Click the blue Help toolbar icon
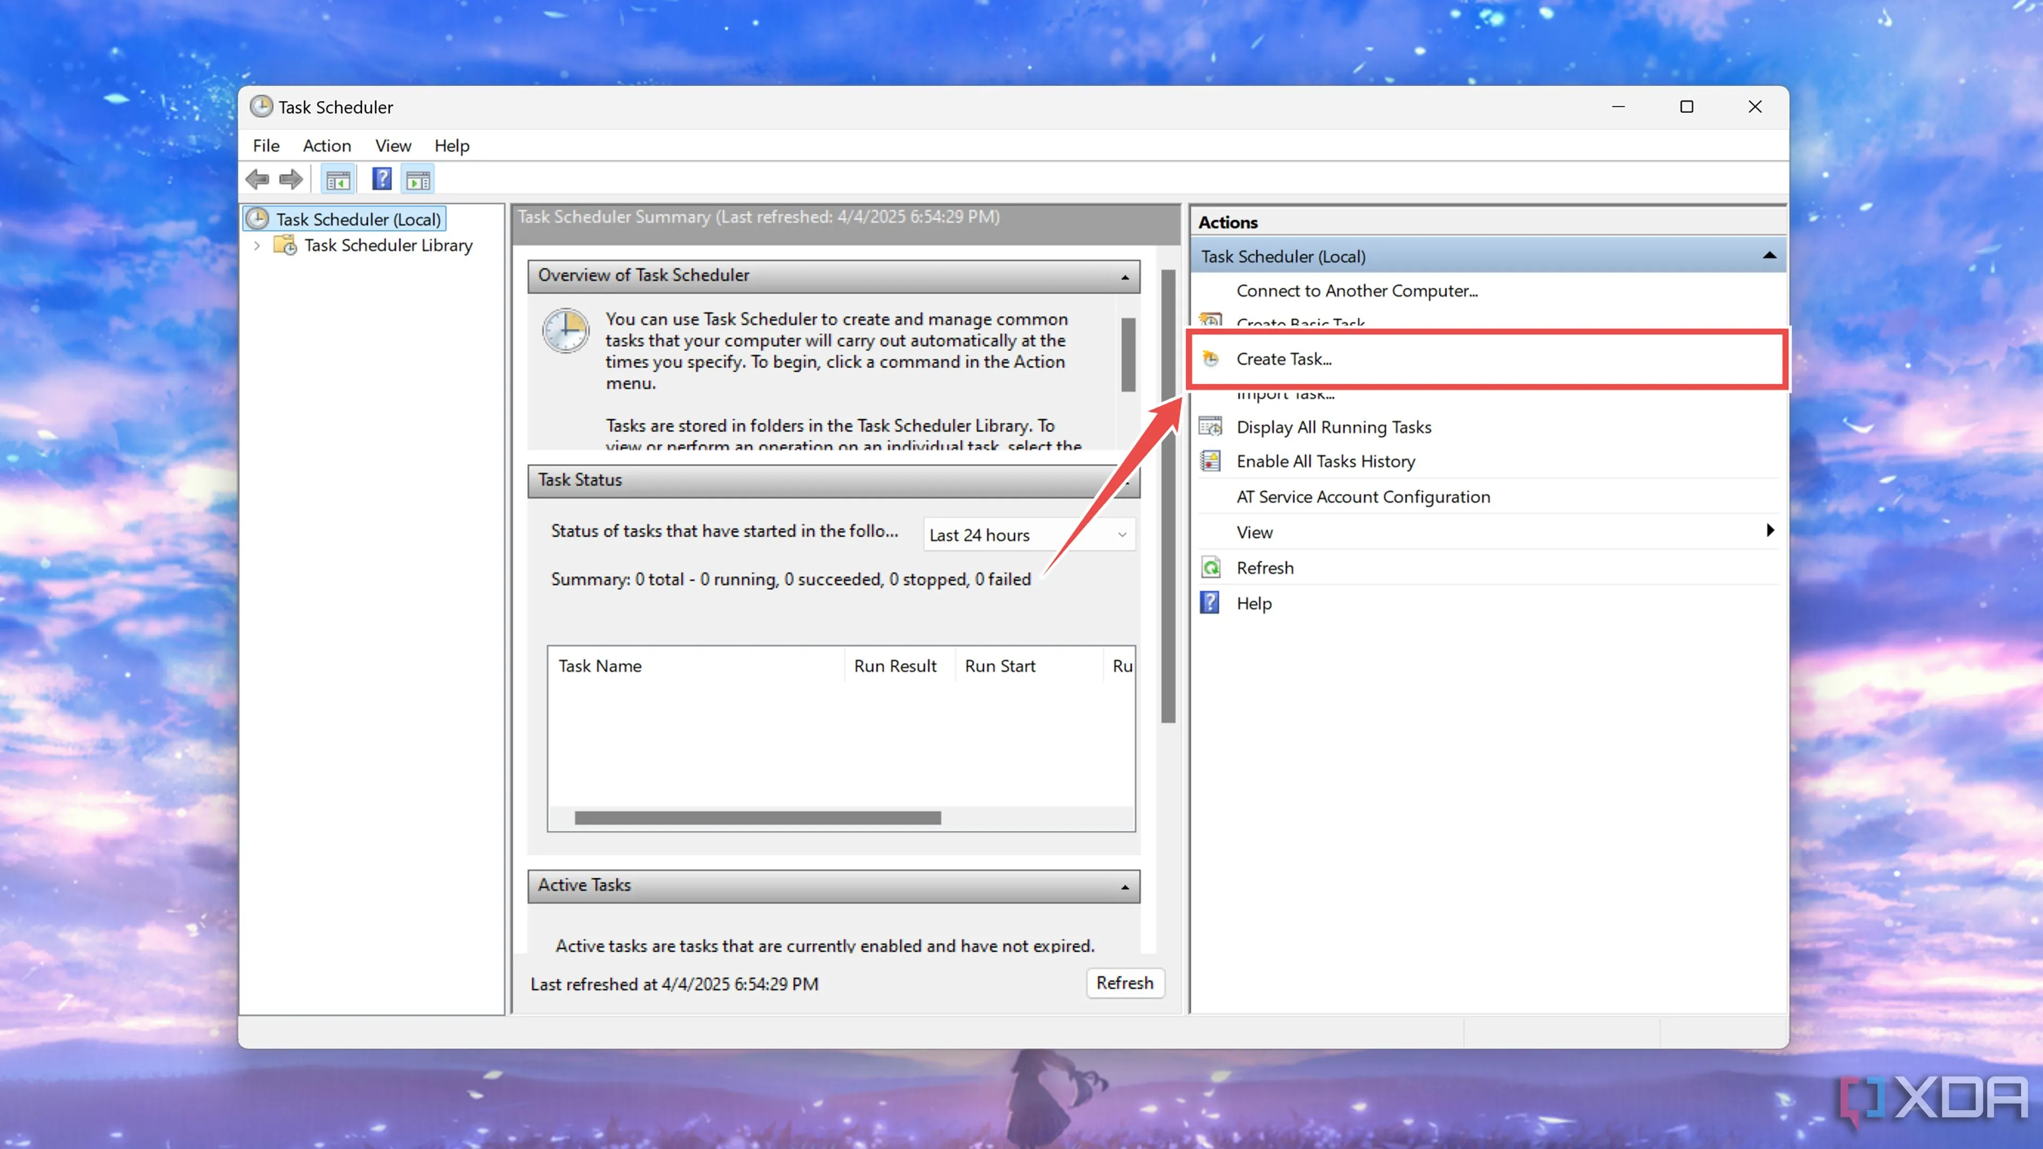 click(381, 179)
